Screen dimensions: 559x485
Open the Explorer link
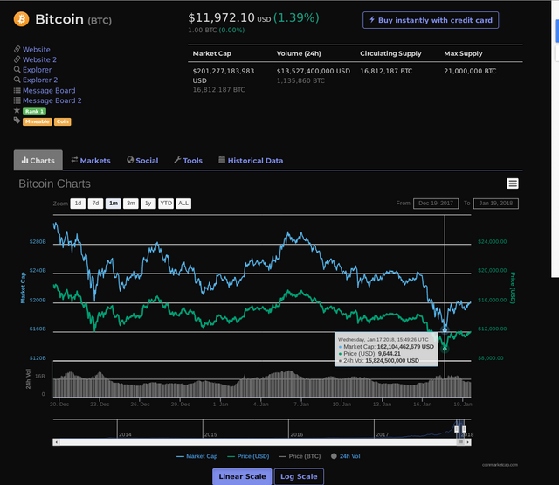(37, 70)
